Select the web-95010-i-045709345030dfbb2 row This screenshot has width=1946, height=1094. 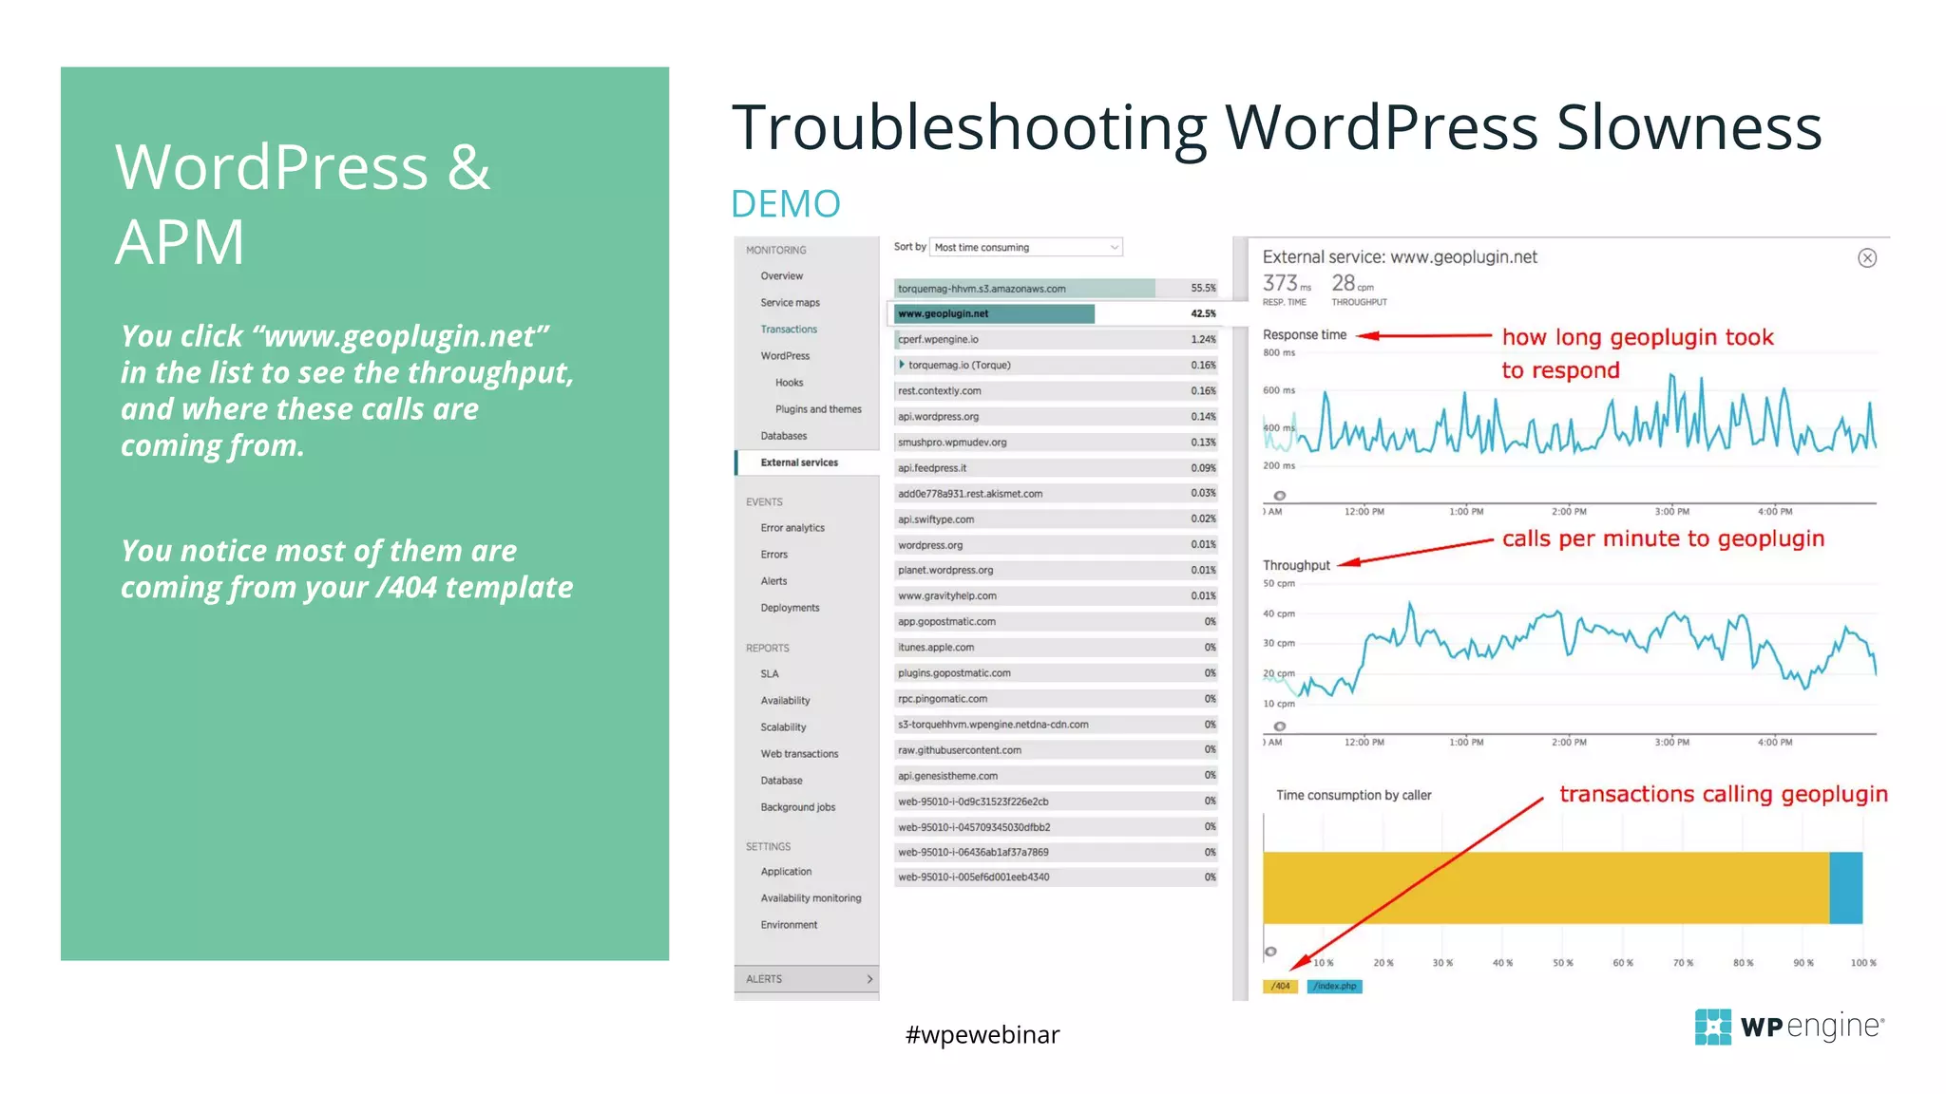click(1056, 826)
